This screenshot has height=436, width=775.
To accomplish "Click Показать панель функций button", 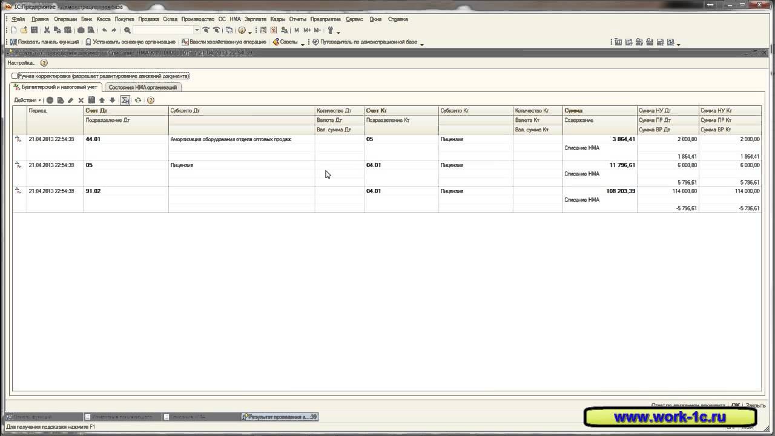I will pyautogui.click(x=44, y=42).
